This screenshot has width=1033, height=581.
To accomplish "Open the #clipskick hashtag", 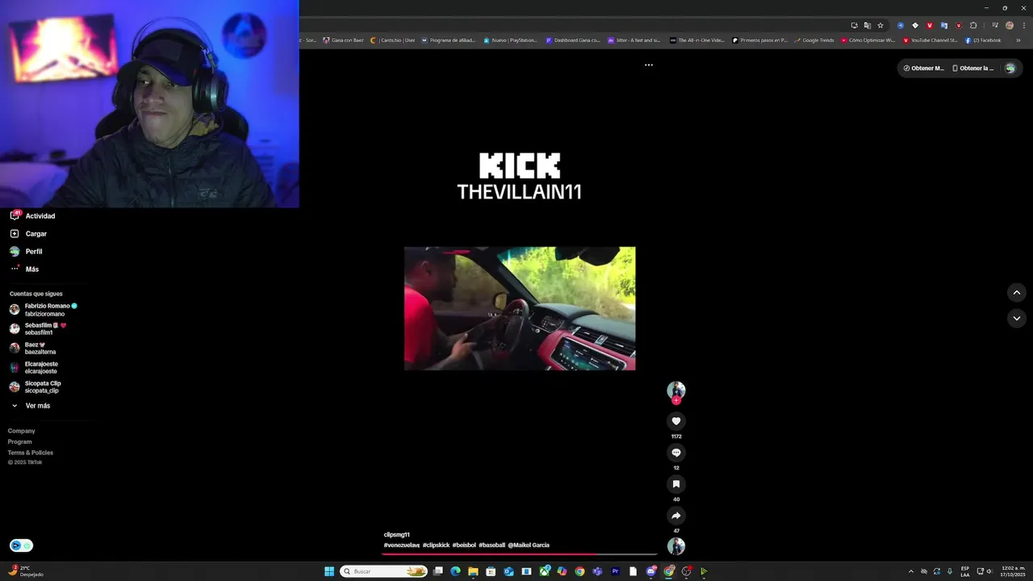I will pos(436,545).
